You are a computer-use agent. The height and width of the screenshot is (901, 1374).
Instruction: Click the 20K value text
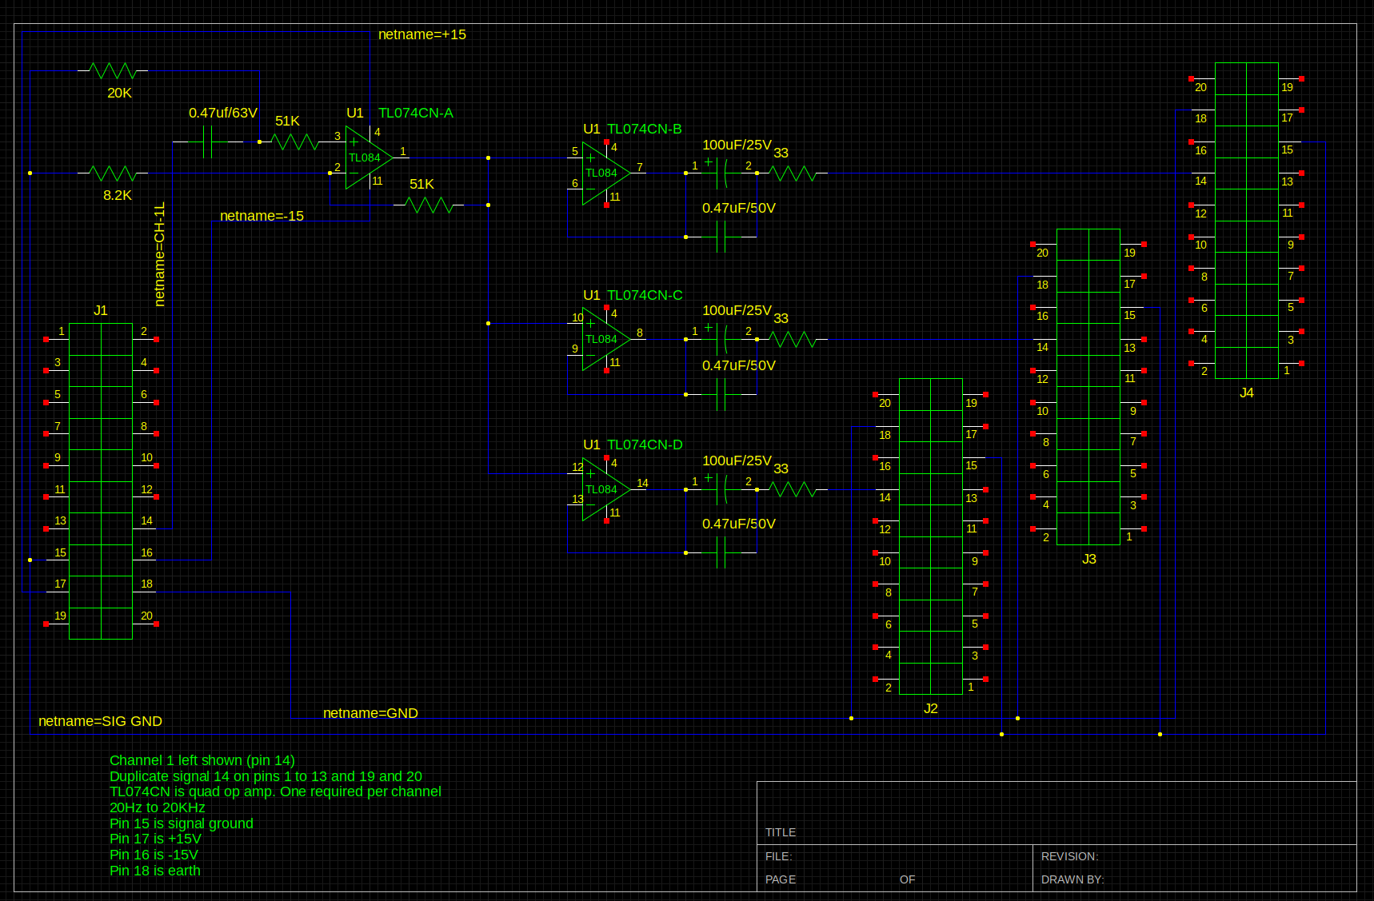click(x=119, y=93)
